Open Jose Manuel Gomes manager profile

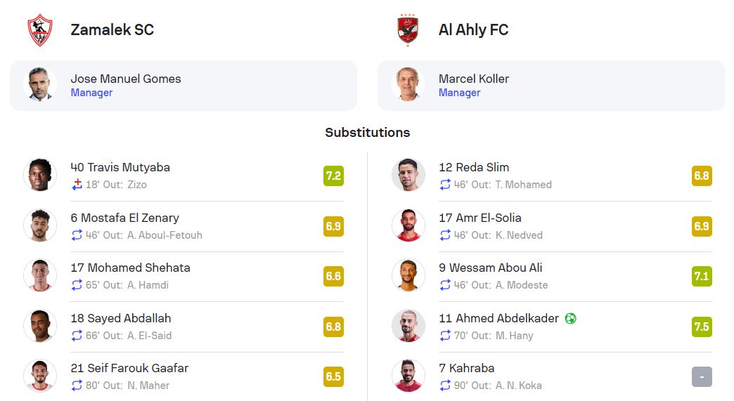coord(126,79)
